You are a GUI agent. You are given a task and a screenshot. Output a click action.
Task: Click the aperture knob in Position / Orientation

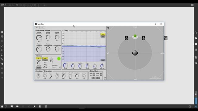click(64, 76)
